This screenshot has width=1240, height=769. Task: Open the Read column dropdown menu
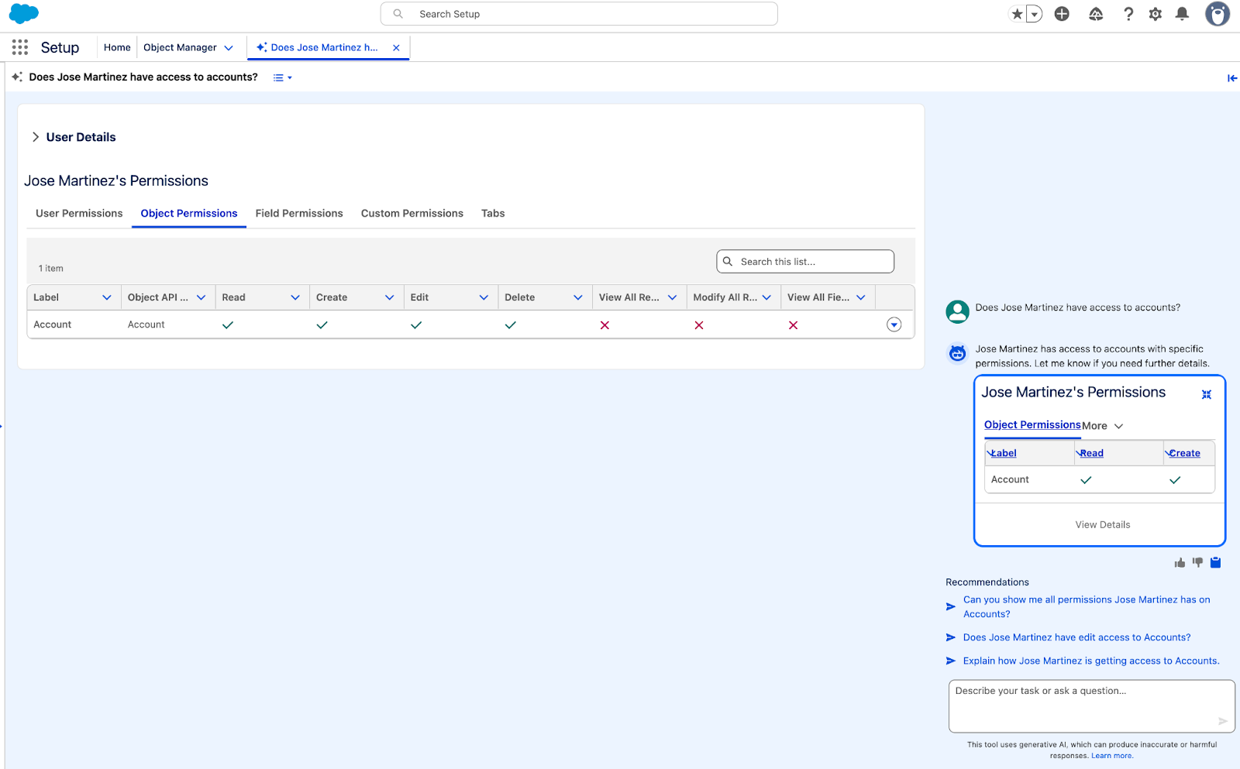pyautogui.click(x=294, y=297)
